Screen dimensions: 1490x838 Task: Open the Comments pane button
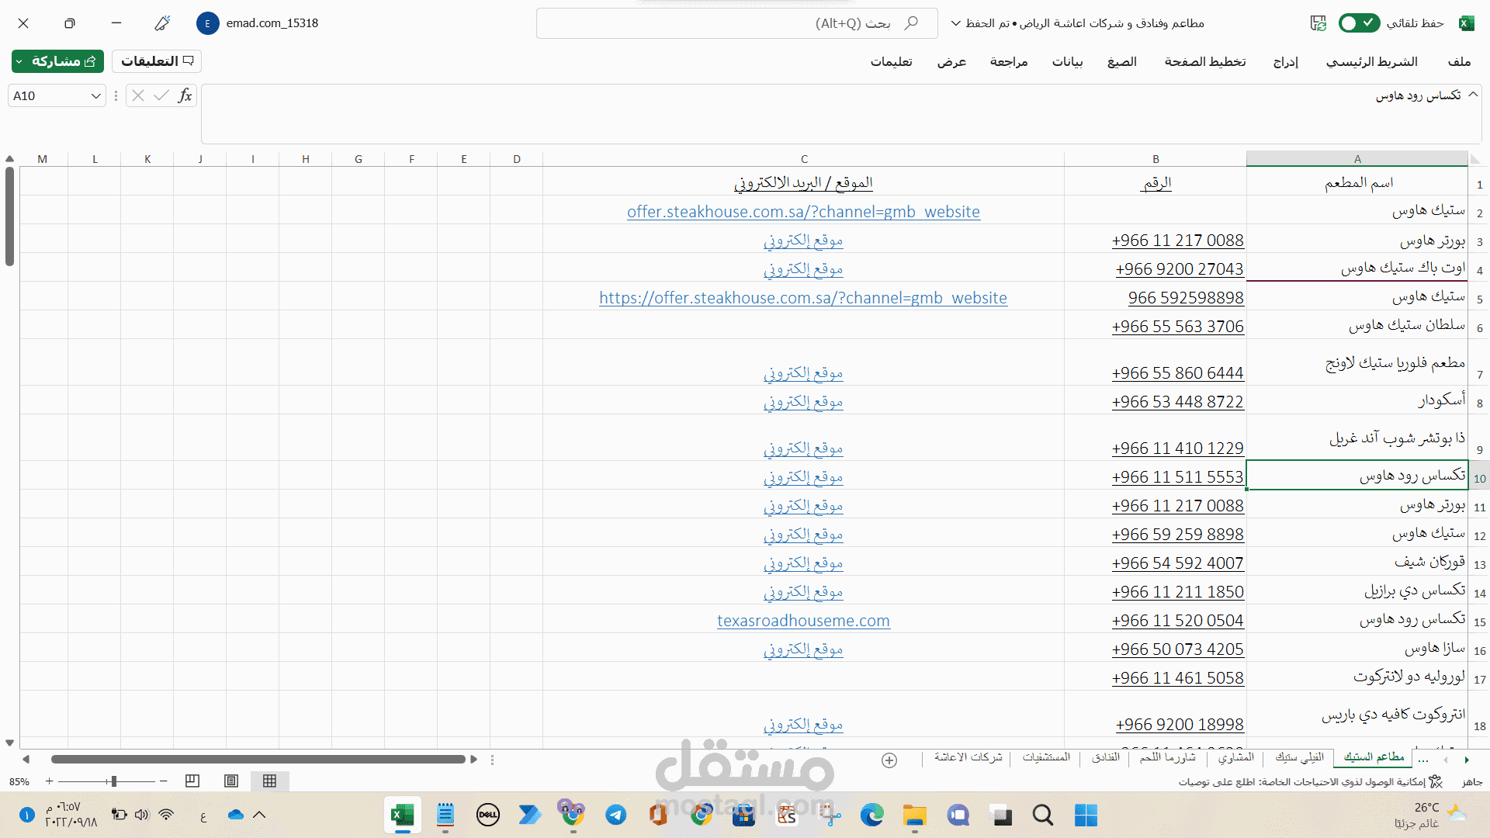[157, 61]
